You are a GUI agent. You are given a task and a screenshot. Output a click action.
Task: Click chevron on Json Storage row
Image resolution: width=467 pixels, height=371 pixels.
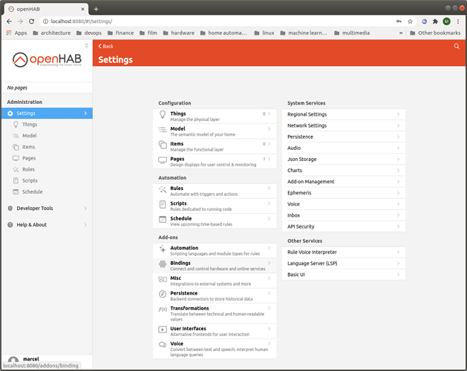click(x=398, y=160)
